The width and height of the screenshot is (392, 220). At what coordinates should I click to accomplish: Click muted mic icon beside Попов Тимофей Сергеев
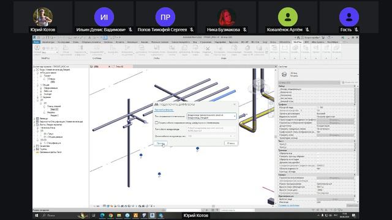coord(192,30)
